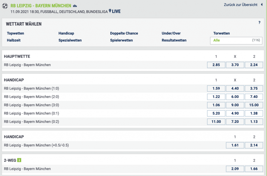This screenshot has width=267, height=176.
Task: Go back via Zurück zur Übersicht link
Action: pyautogui.click(x=240, y=5)
